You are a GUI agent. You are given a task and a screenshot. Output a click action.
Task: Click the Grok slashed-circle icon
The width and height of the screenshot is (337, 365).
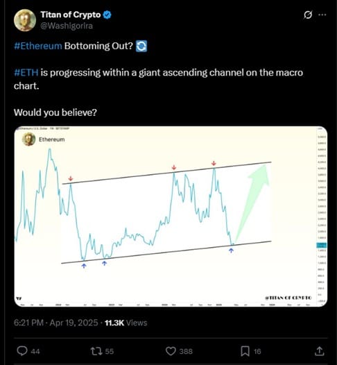coord(308,15)
